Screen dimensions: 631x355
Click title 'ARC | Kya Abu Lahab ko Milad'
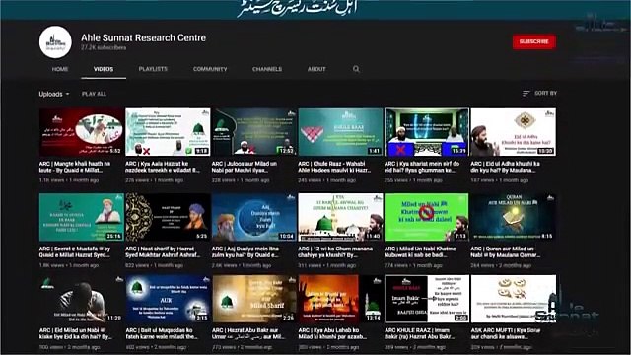pos(332,333)
